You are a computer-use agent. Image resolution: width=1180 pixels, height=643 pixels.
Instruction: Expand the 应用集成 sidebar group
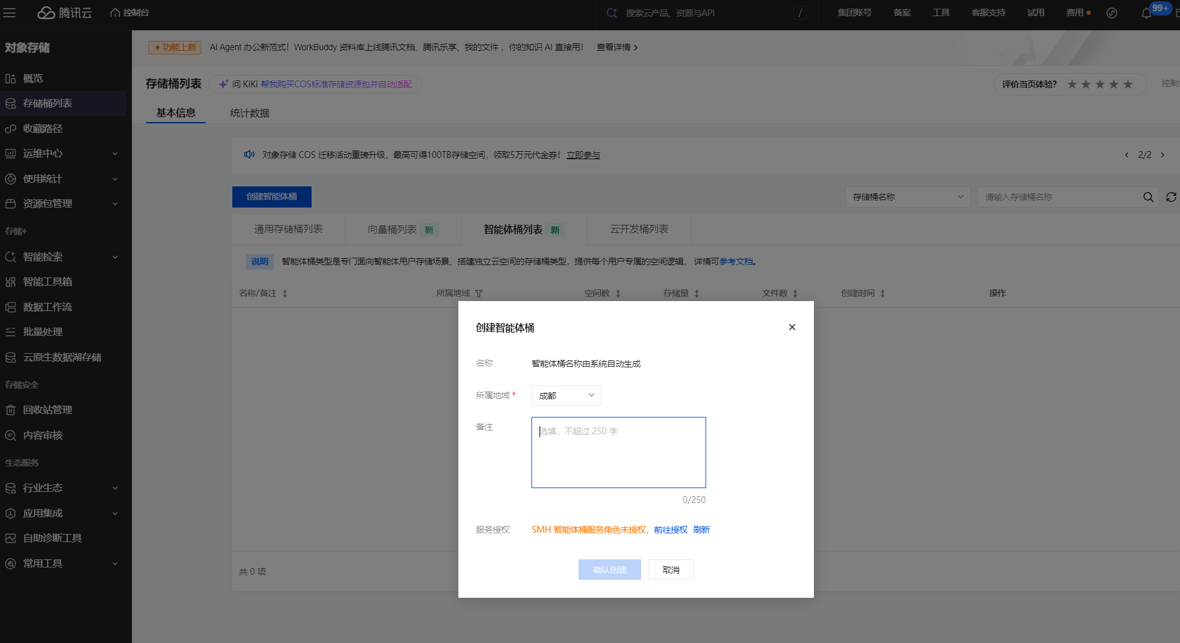(x=115, y=514)
